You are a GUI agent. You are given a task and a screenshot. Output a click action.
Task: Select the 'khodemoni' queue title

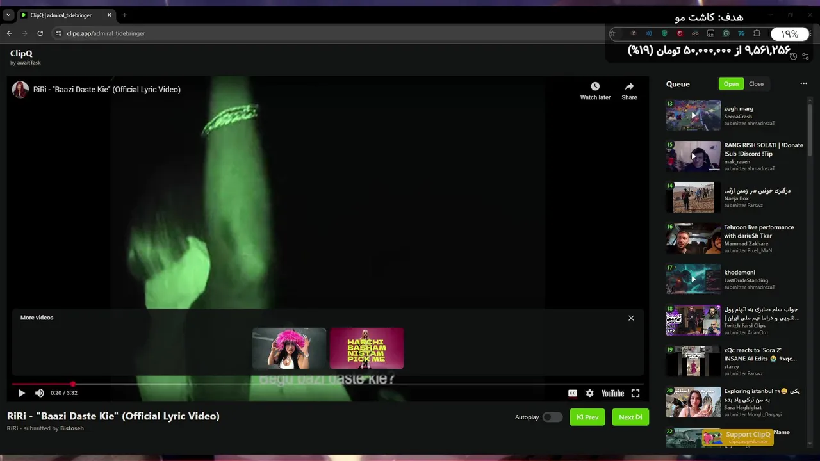click(739, 273)
